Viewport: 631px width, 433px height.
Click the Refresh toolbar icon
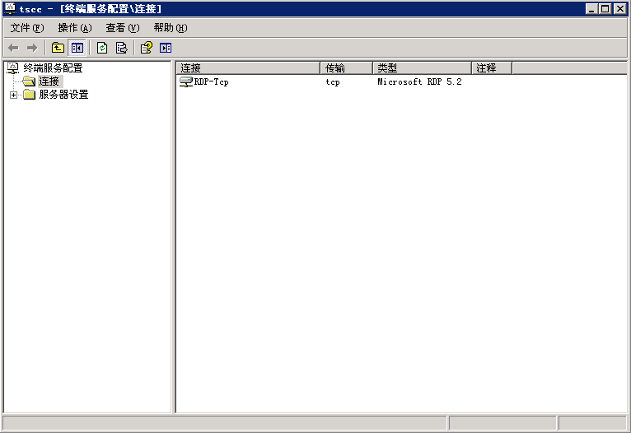(102, 49)
